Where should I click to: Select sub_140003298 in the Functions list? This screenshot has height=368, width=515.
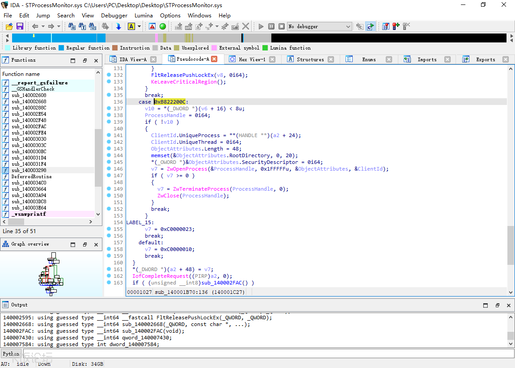29,170
